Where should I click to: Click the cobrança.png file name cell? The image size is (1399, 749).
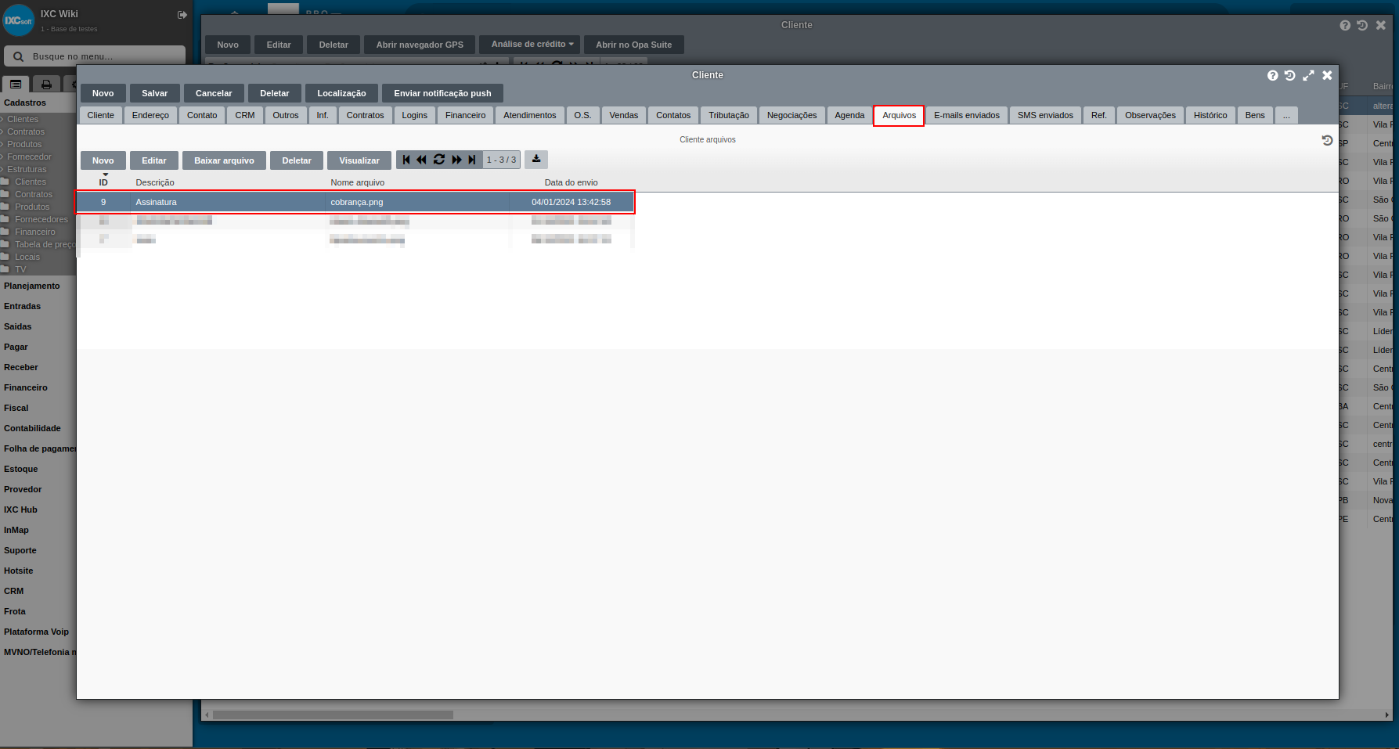coord(357,202)
